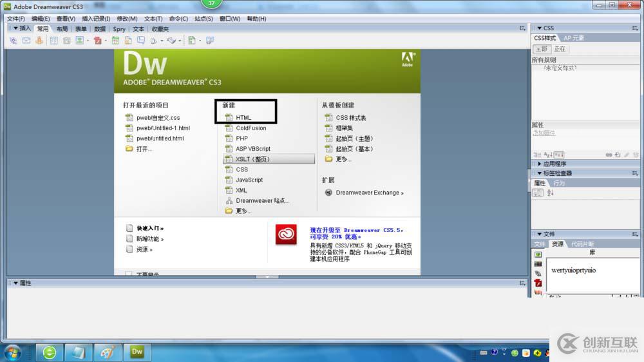Open 文件 panel options menu

pos(635,234)
